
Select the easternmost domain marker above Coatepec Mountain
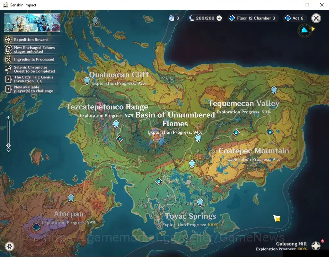[x=270, y=132]
